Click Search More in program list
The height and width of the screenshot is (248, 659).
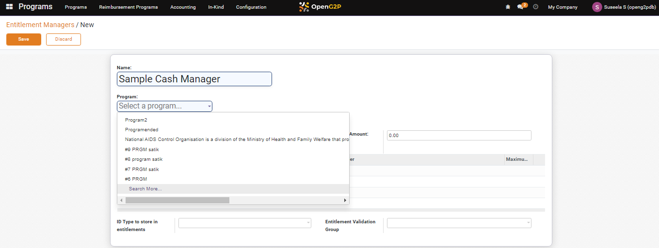(x=145, y=189)
